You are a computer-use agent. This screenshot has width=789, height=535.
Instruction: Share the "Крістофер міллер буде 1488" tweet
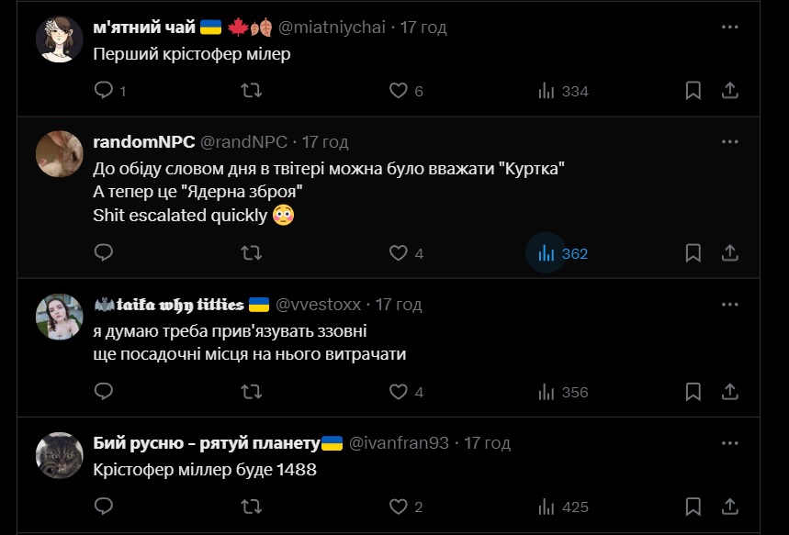(x=730, y=507)
